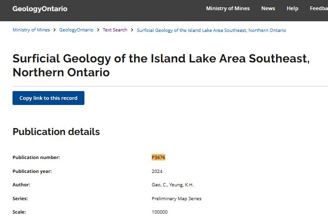Click the GeologyOntario logo in header
This screenshot has width=328, height=221.
(40, 9)
